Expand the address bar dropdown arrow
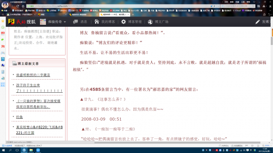The height and width of the screenshot is (153, 273). pyautogui.click(x=218, y=6)
